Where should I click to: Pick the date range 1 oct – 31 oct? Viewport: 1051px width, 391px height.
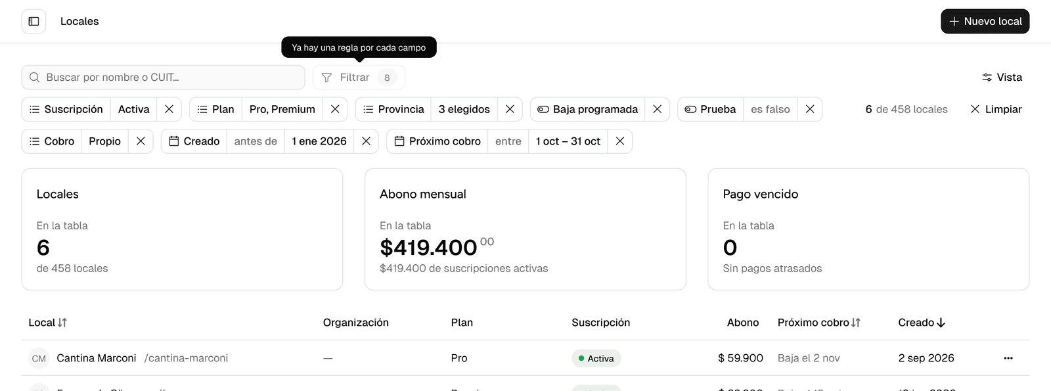pos(568,141)
